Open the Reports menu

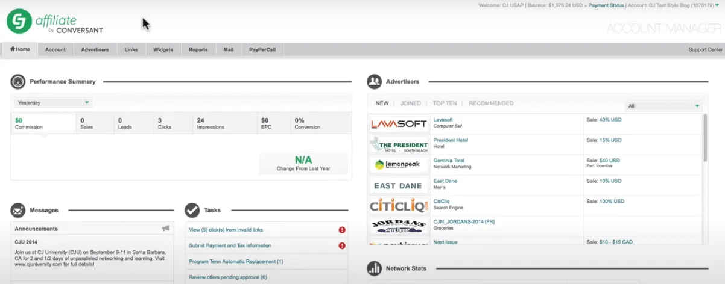coord(198,49)
